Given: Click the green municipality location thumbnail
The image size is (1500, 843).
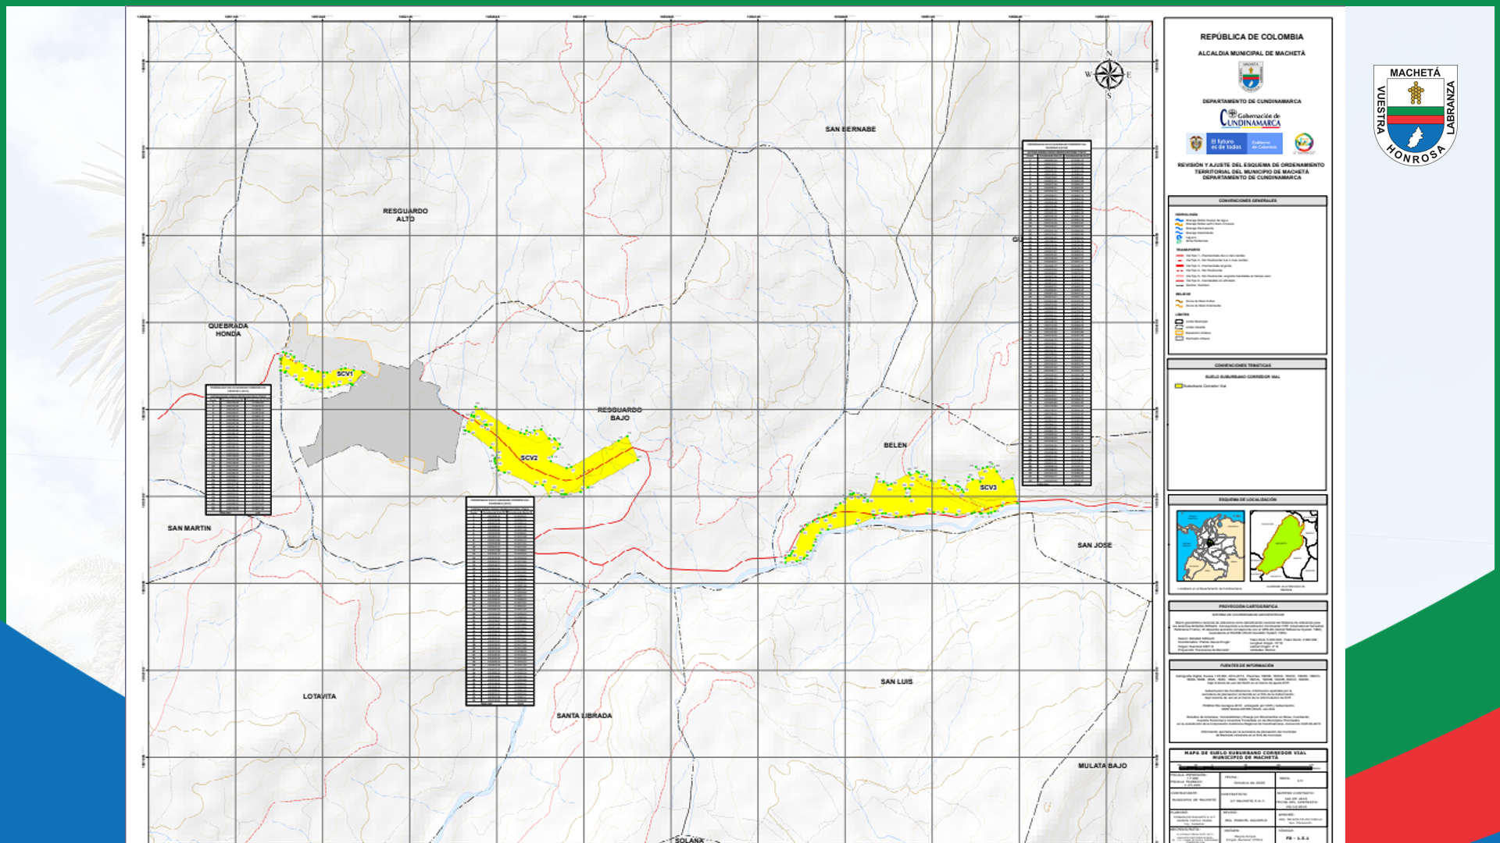Looking at the screenshot, I should [1283, 546].
